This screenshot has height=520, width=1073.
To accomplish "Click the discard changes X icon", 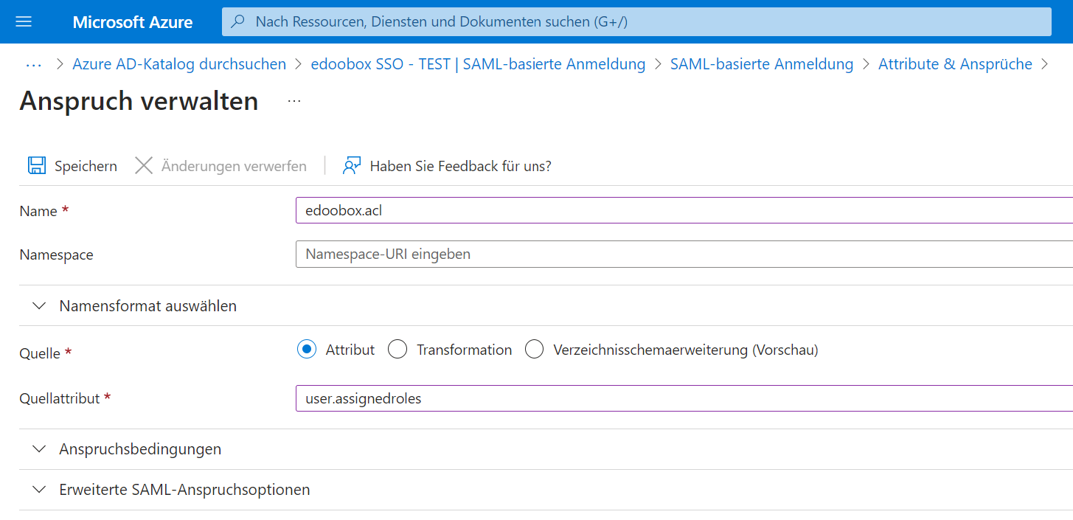I will tap(144, 166).
